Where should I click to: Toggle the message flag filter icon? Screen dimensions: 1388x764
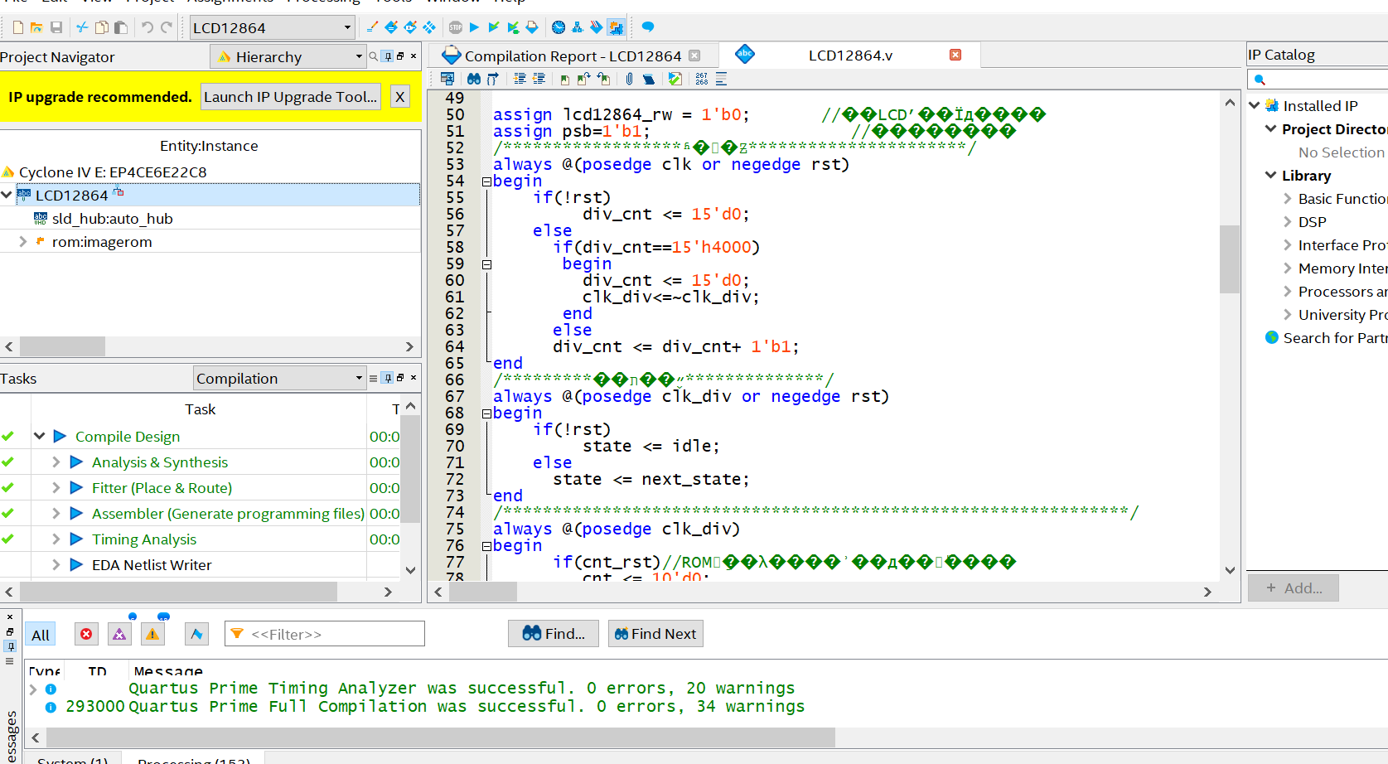pos(196,634)
